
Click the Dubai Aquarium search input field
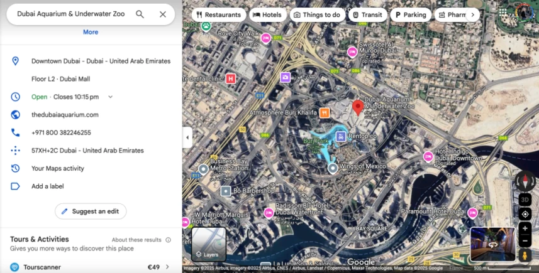point(71,14)
